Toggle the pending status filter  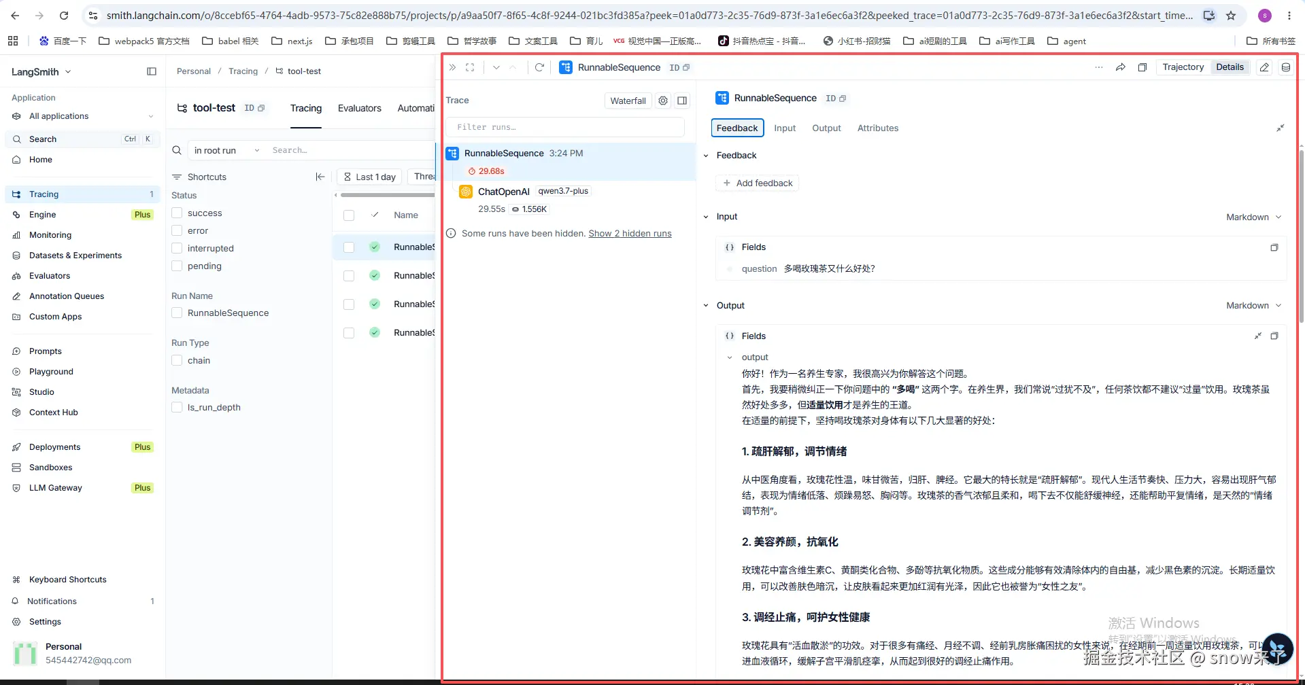pyautogui.click(x=177, y=266)
